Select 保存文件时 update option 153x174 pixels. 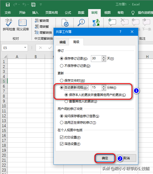pos(72,81)
